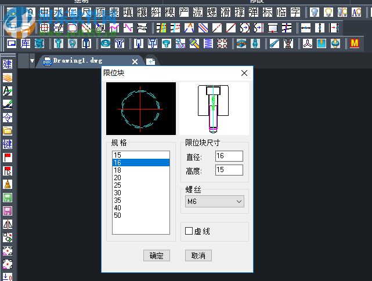The height and width of the screenshot is (281, 372).
Task: Click the 模 toolbar icon
Action: tap(170, 12)
